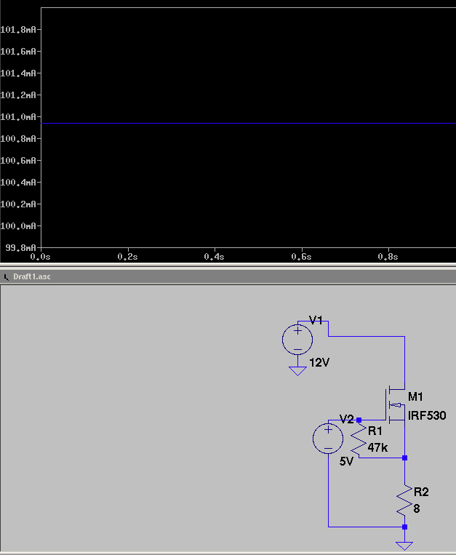
Task: Click the junction node at MOSFET gate
Action: coord(359,420)
